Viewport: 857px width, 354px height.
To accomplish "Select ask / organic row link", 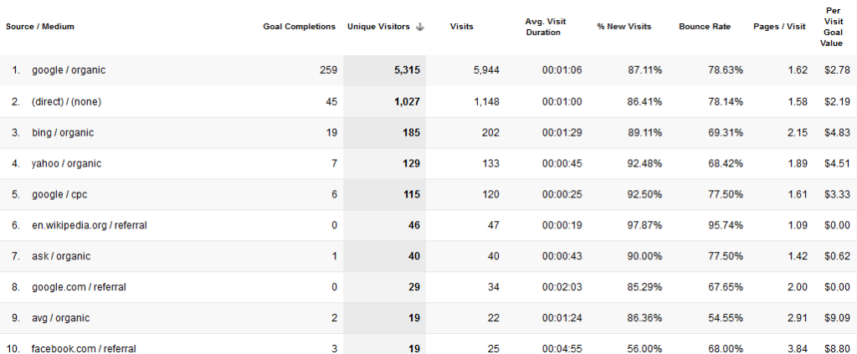I will pyautogui.click(x=61, y=256).
